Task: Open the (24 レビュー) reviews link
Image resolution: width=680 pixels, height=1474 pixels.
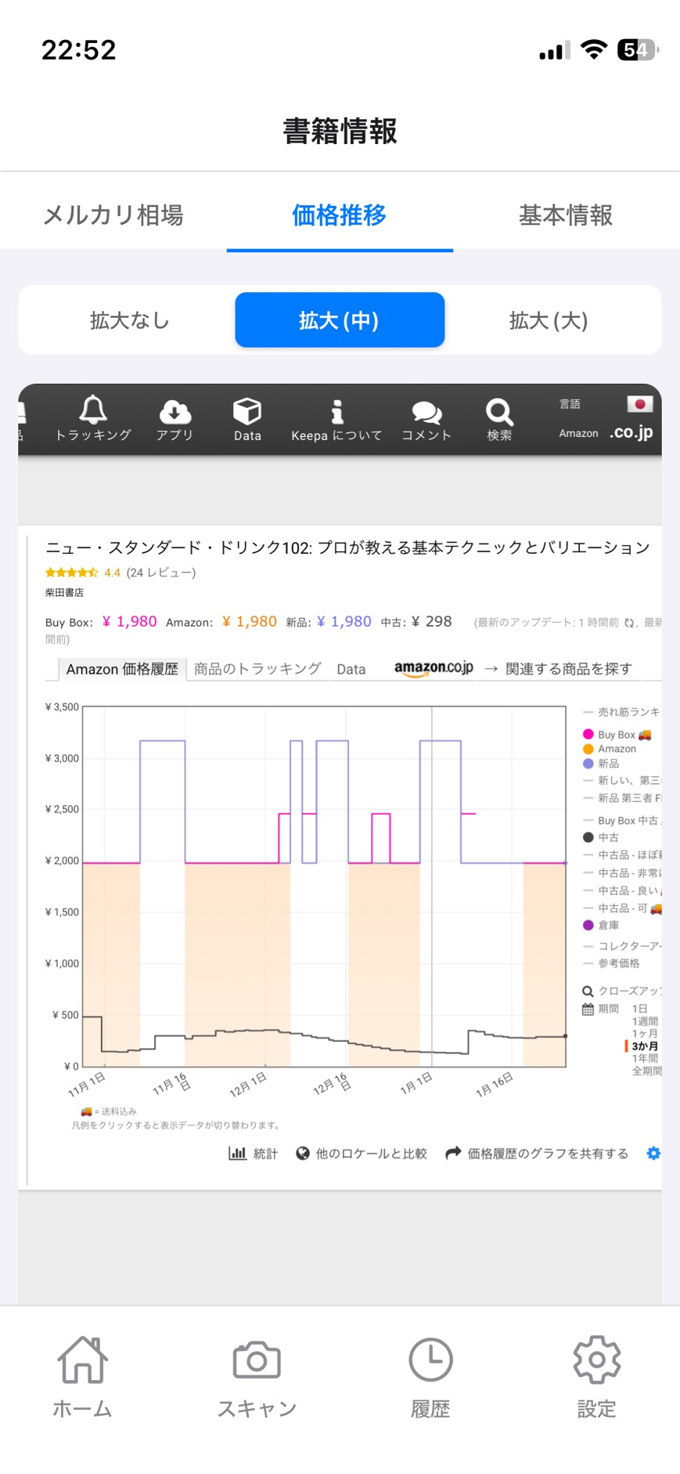Action: coord(161,573)
